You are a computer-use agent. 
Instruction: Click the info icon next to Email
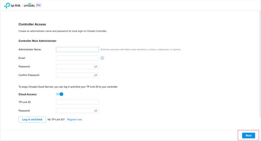pyautogui.click(x=102, y=58)
